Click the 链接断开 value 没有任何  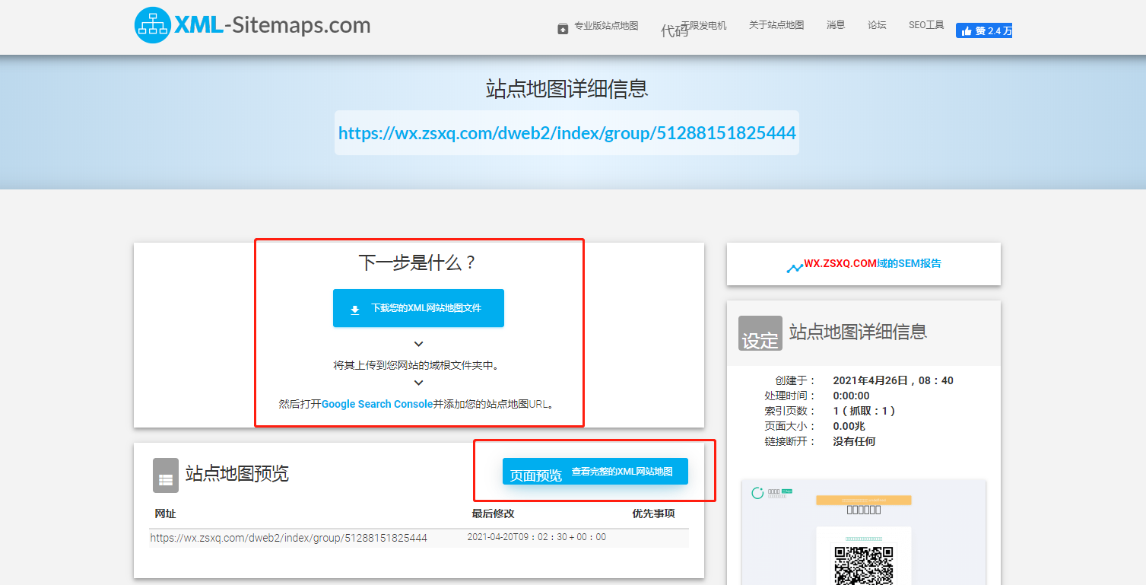854,441
